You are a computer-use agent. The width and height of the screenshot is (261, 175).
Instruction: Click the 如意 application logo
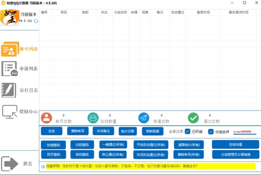(x=10, y=17)
